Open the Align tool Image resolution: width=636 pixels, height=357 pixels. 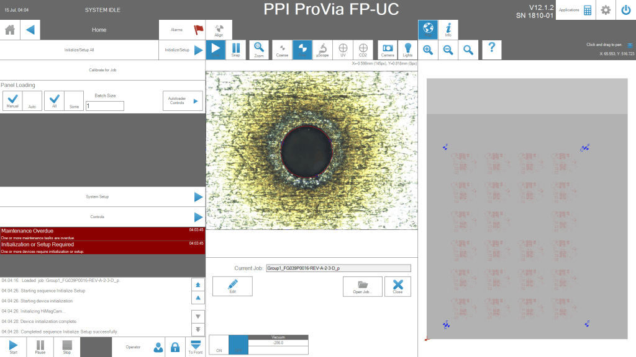219,29
